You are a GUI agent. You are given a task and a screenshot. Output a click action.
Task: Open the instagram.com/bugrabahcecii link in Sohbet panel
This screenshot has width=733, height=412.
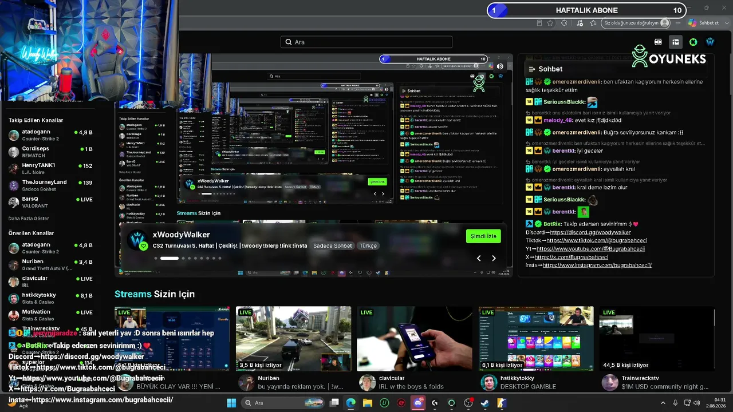[x=597, y=265]
